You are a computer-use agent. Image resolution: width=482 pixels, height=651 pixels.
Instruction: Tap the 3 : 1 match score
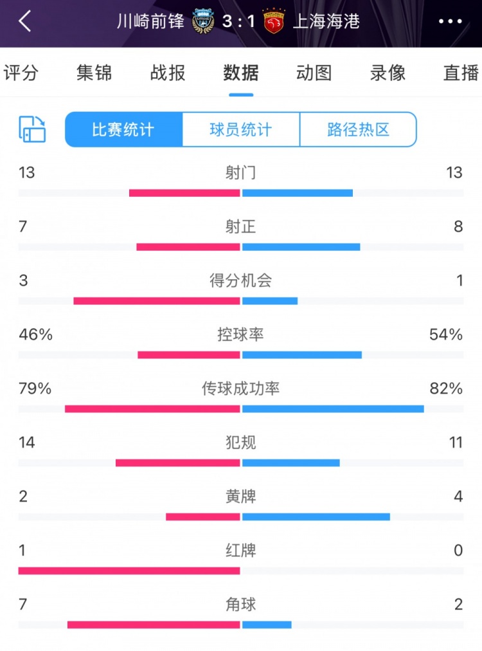coord(238,22)
